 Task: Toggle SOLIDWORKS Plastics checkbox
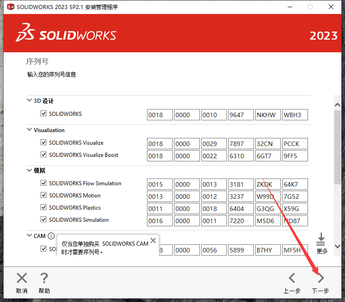click(x=44, y=207)
